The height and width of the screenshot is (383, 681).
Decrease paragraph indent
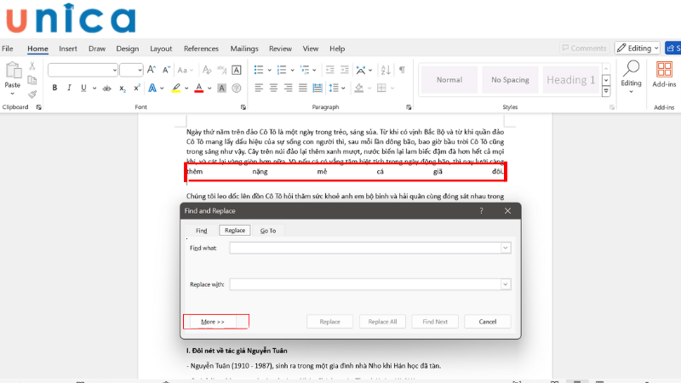(x=330, y=70)
